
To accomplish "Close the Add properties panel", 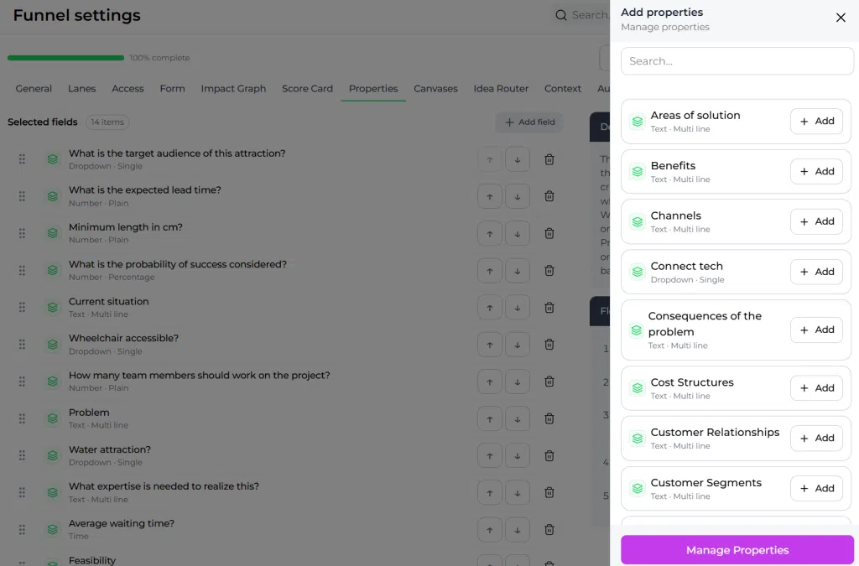I will tap(841, 18).
